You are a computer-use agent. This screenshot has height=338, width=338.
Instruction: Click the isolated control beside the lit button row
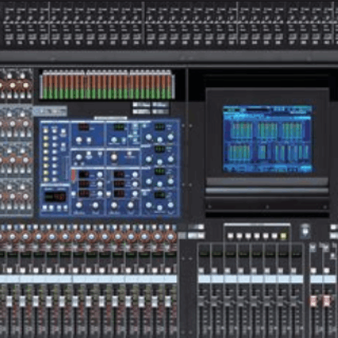[305, 231]
